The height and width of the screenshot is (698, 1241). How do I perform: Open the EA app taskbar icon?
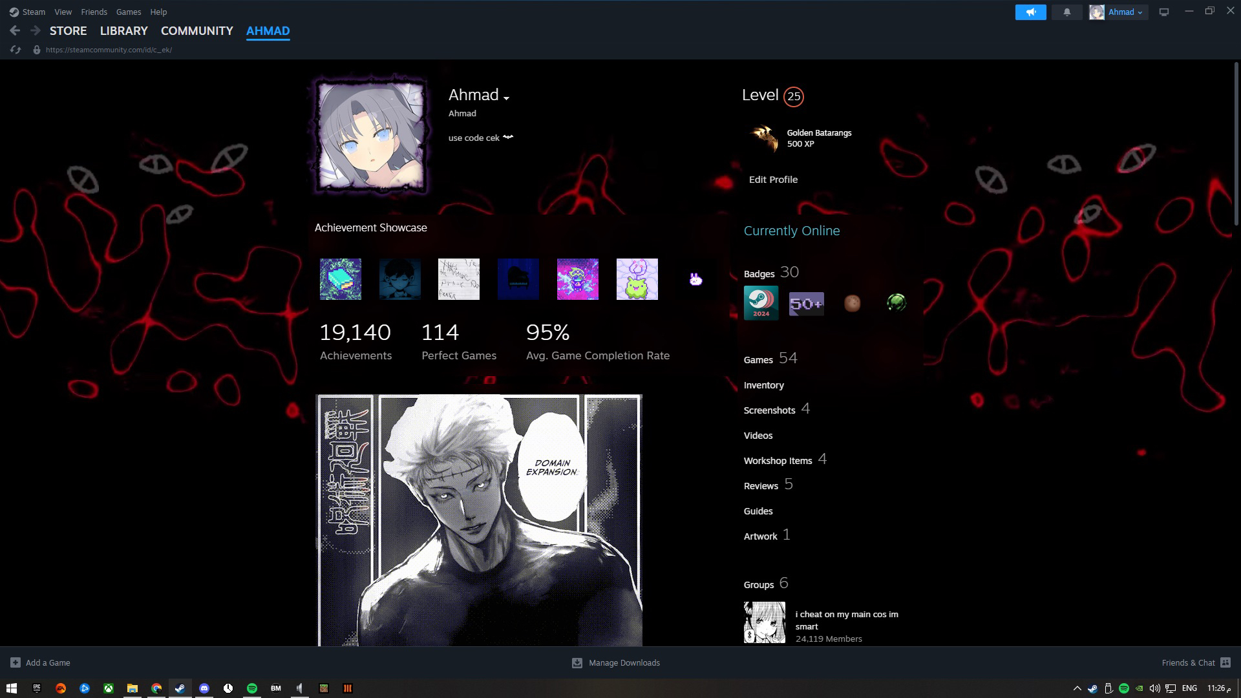coord(61,688)
